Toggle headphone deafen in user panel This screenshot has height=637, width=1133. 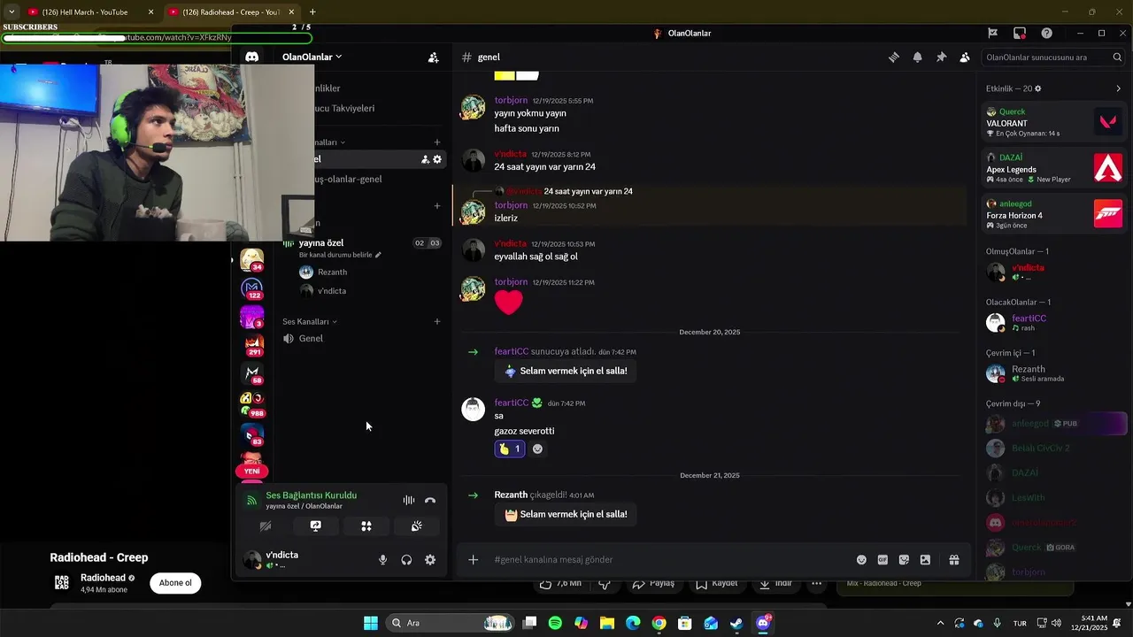click(x=406, y=560)
